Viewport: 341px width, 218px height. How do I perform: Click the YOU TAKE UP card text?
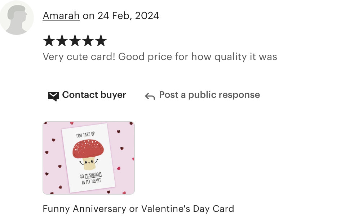pos(85,135)
